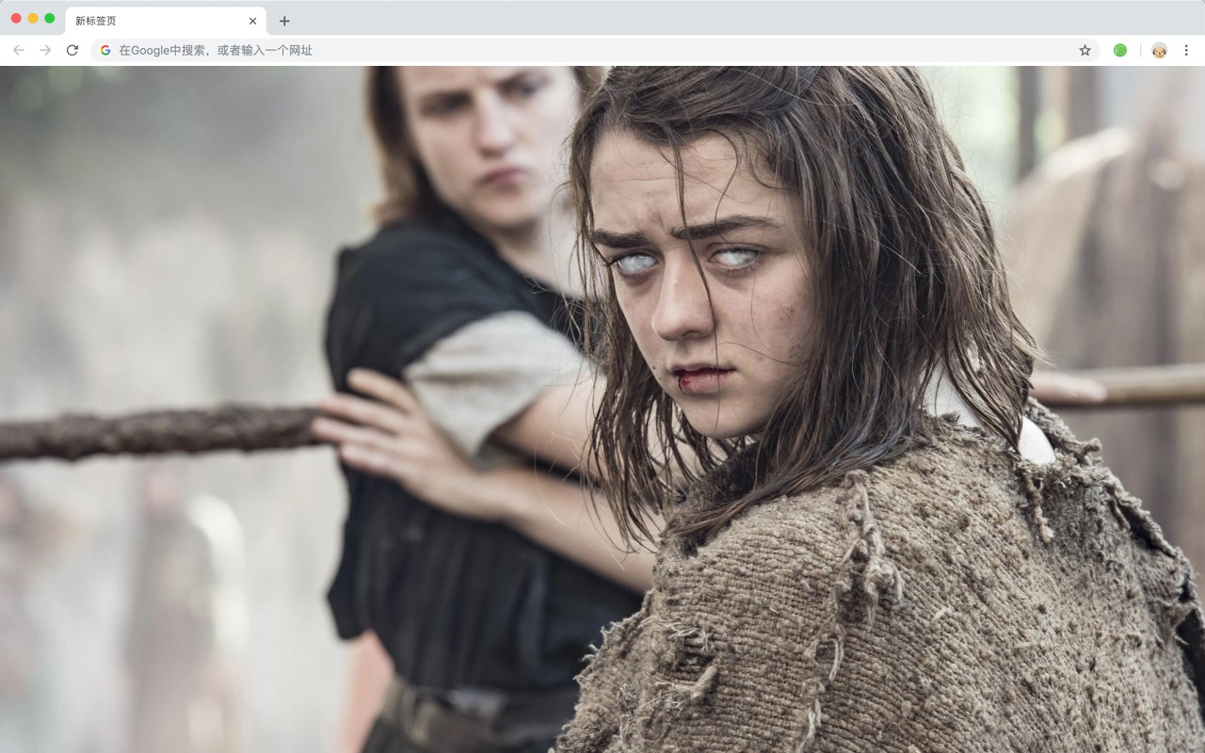Focus the Google search address bar
This screenshot has width=1205, height=753.
point(595,50)
